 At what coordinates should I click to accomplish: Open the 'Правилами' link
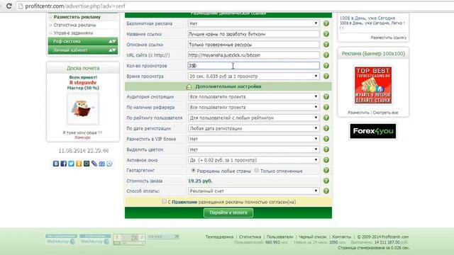click(x=184, y=202)
